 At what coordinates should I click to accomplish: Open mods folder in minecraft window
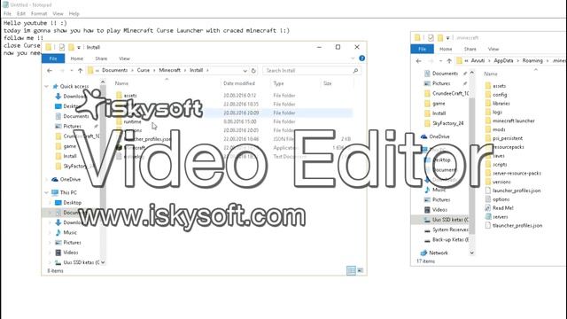tap(499, 129)
